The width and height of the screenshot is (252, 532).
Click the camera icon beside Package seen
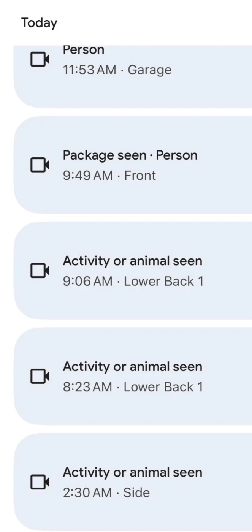pos(40,165)
